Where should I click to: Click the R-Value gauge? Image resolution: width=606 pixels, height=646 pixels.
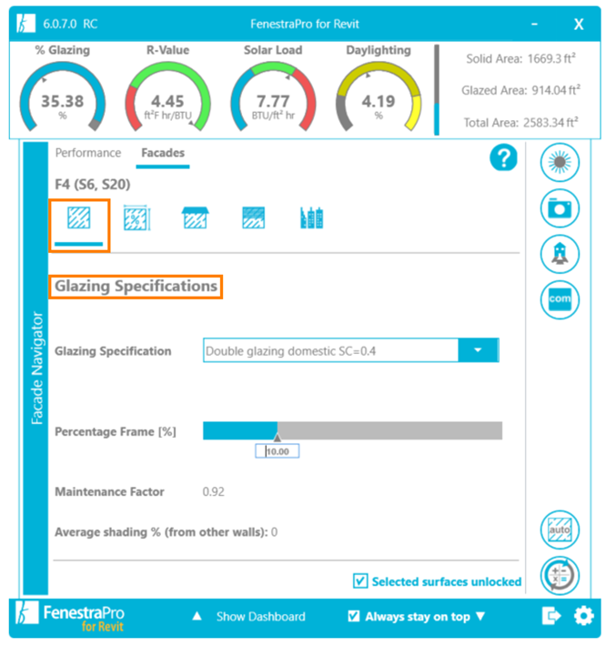167,96
